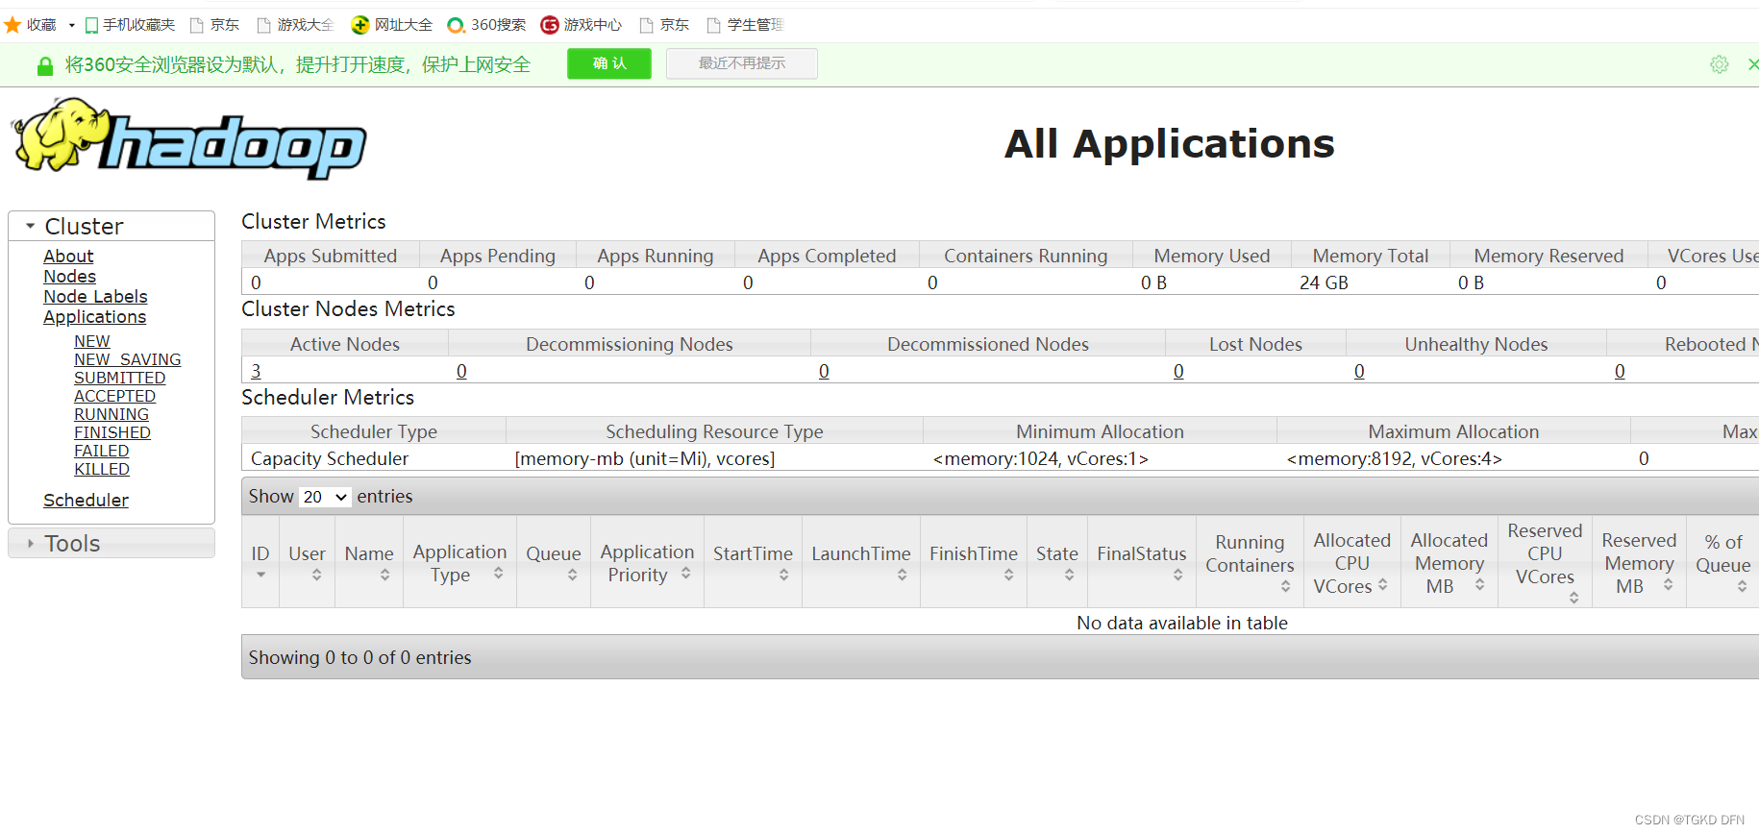Sort table by Name column

pyautogui.click(x=385, y=575)
